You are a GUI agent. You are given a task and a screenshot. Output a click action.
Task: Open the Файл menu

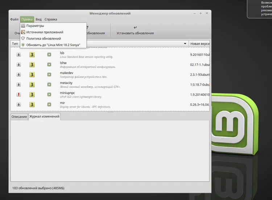pyautogui.click(x=14, y=19)
